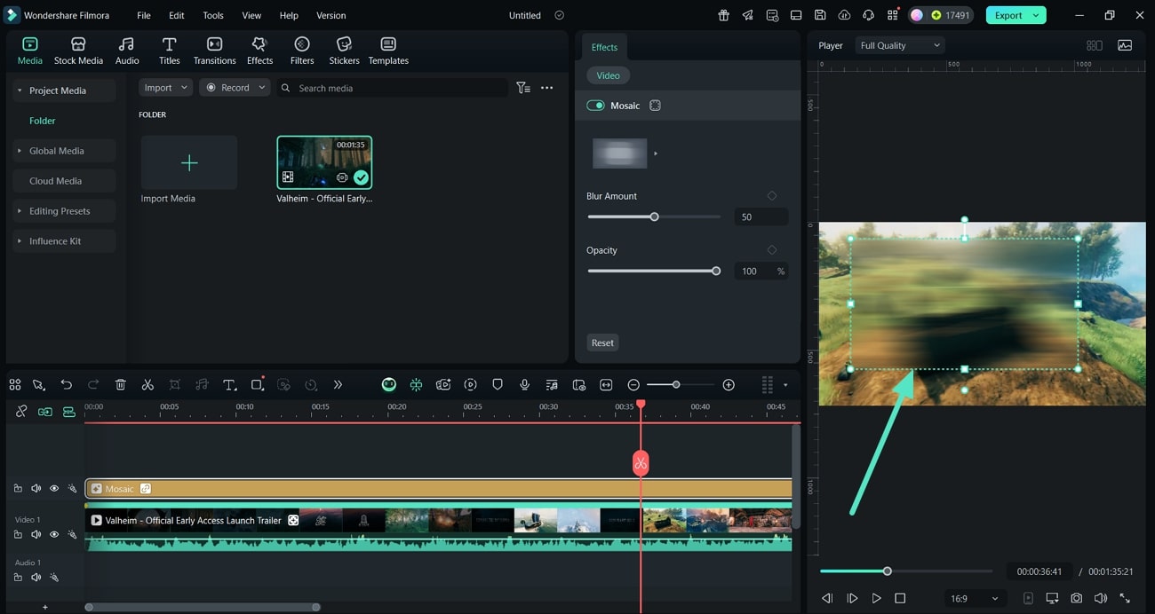
Task: Expand mosaic type options arrow
Action: click(656, 153)
